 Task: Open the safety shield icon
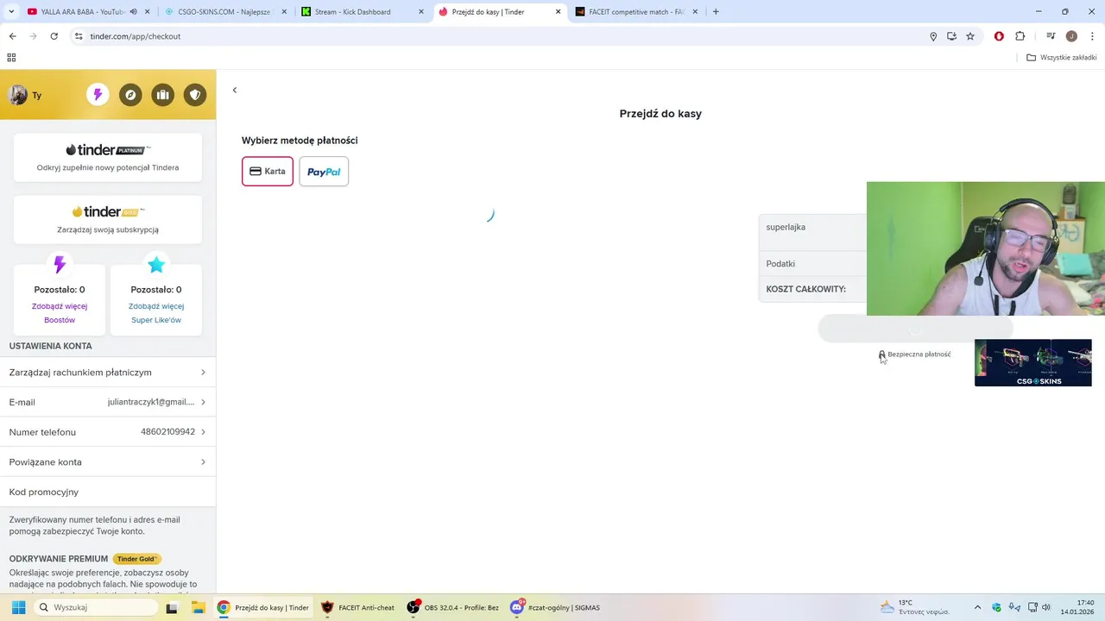(195, 95)
